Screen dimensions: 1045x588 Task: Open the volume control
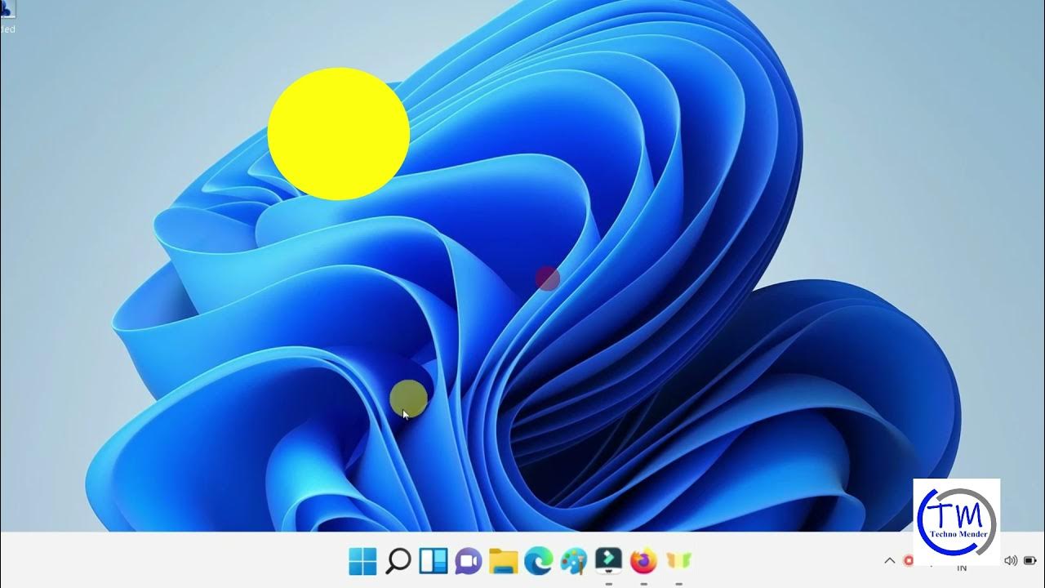point(1011,561)
